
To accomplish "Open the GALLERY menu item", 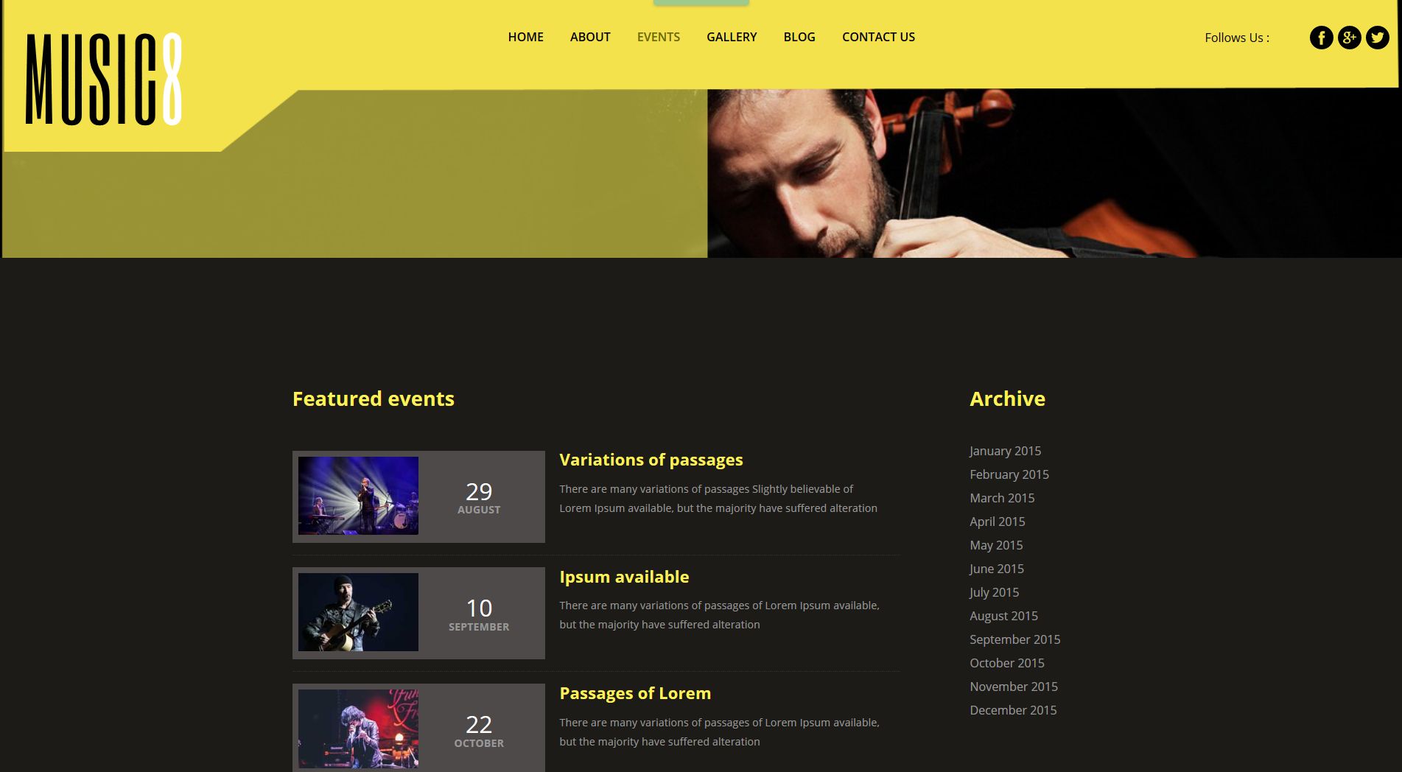I will [x=732, y=37].
